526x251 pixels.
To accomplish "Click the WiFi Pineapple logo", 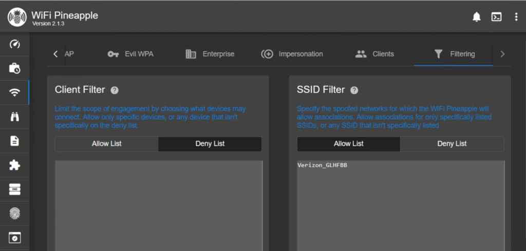I will coord(17,17).
